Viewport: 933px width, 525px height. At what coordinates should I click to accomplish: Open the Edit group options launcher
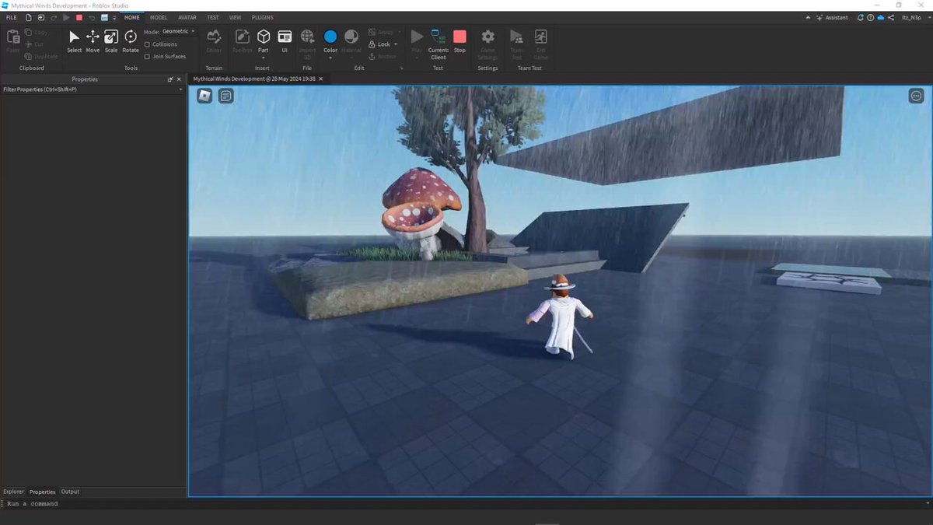pyautogui.click(x=401, y=68)
